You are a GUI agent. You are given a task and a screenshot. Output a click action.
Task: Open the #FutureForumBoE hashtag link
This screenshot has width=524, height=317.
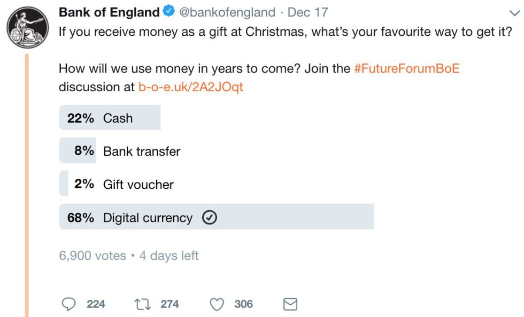pyautogui.click(x=406, y=69)
